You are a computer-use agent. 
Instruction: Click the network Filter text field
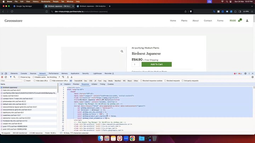(11, 81)
